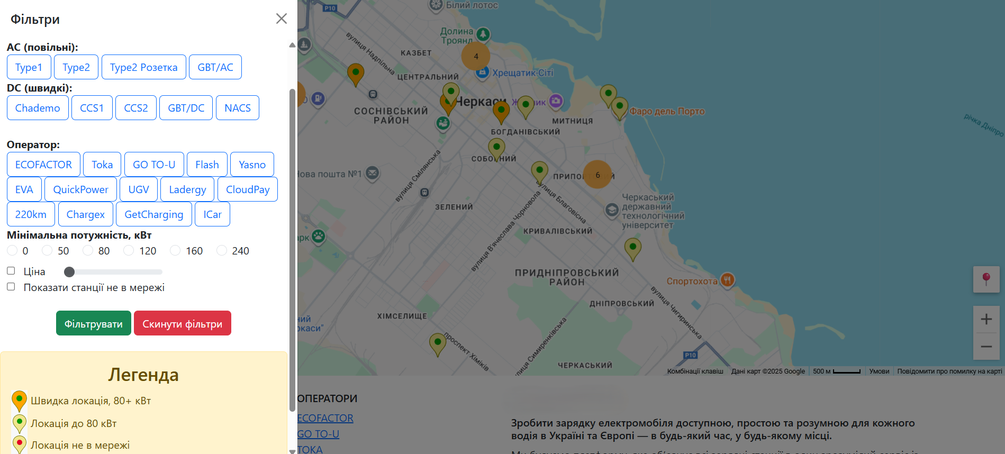Click the Нова пошта №1 mail icon
Viewport: 1005px width, 454px height.
373,173
